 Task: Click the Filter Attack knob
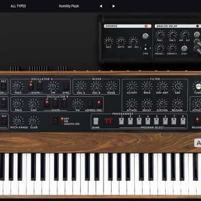pyautogui.click(x=132, y=104)
